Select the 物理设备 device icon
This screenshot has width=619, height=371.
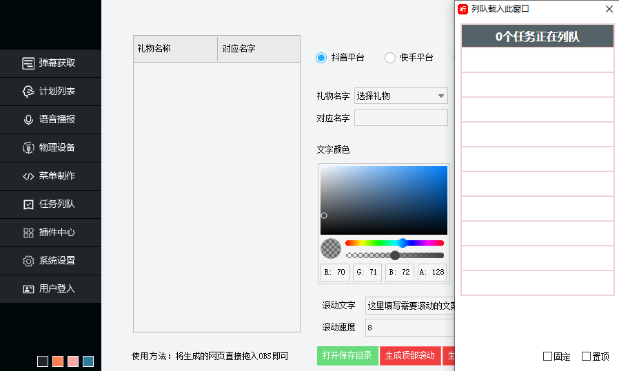coord(28,148)
